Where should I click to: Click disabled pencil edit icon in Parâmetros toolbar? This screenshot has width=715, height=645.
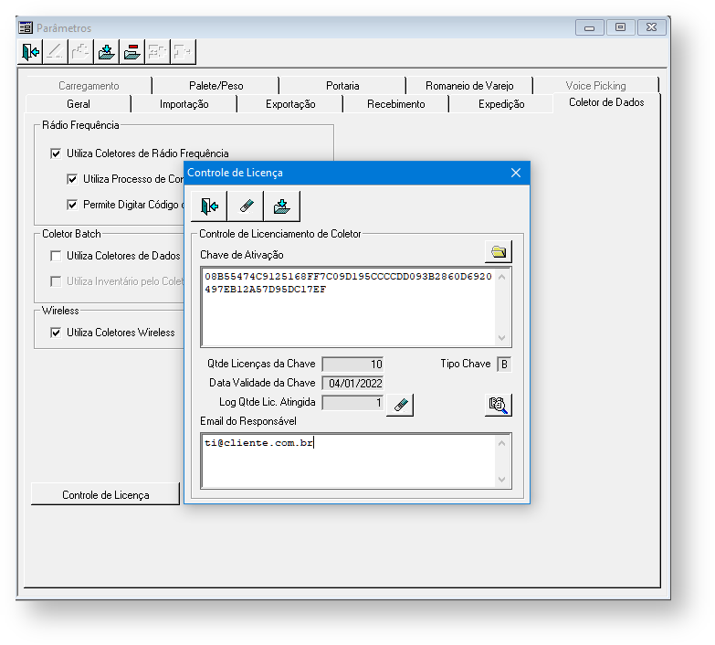pos(56,52)
